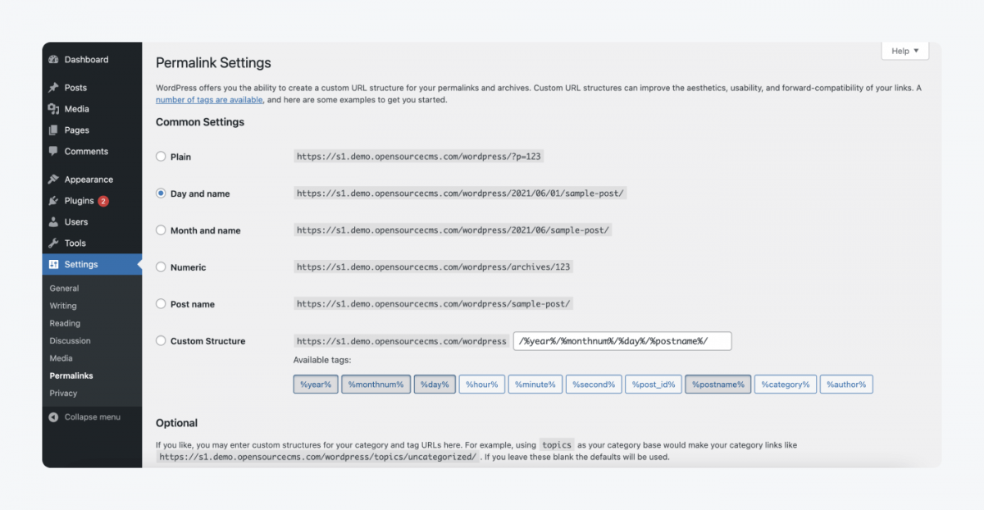Viewport: 984px width, 510px height.
Task: Click the 'topics' code example text
Action: pyautogui.click(x=557, y=445)
